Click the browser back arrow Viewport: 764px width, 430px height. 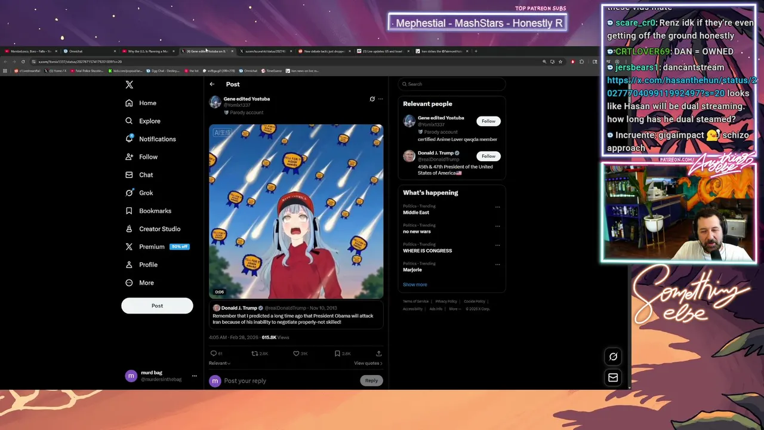pos(6,62)
